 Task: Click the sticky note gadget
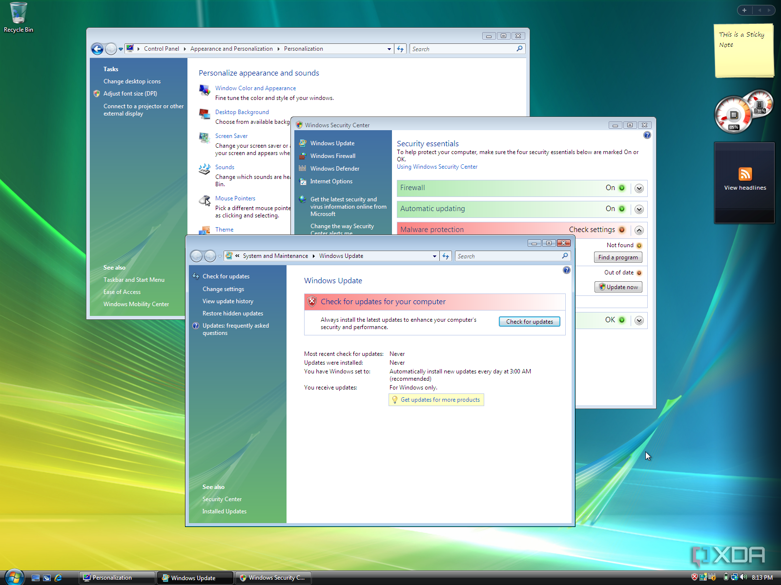(x=744, y=50)
